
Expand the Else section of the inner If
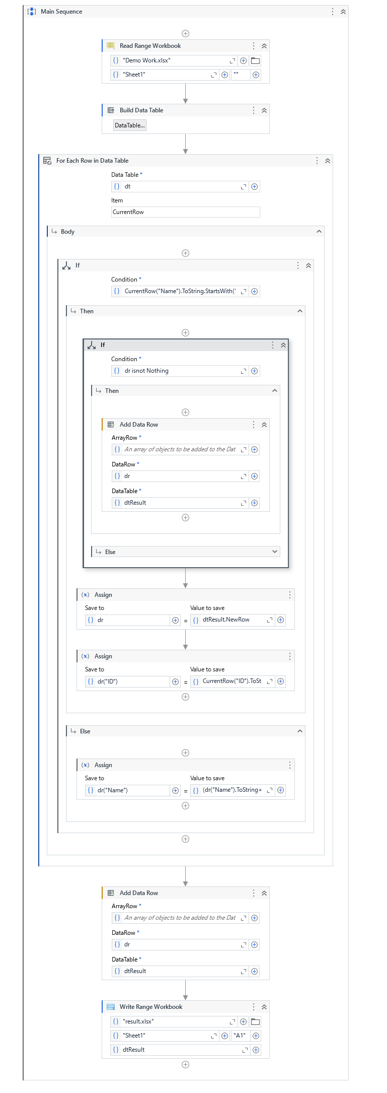275,552
